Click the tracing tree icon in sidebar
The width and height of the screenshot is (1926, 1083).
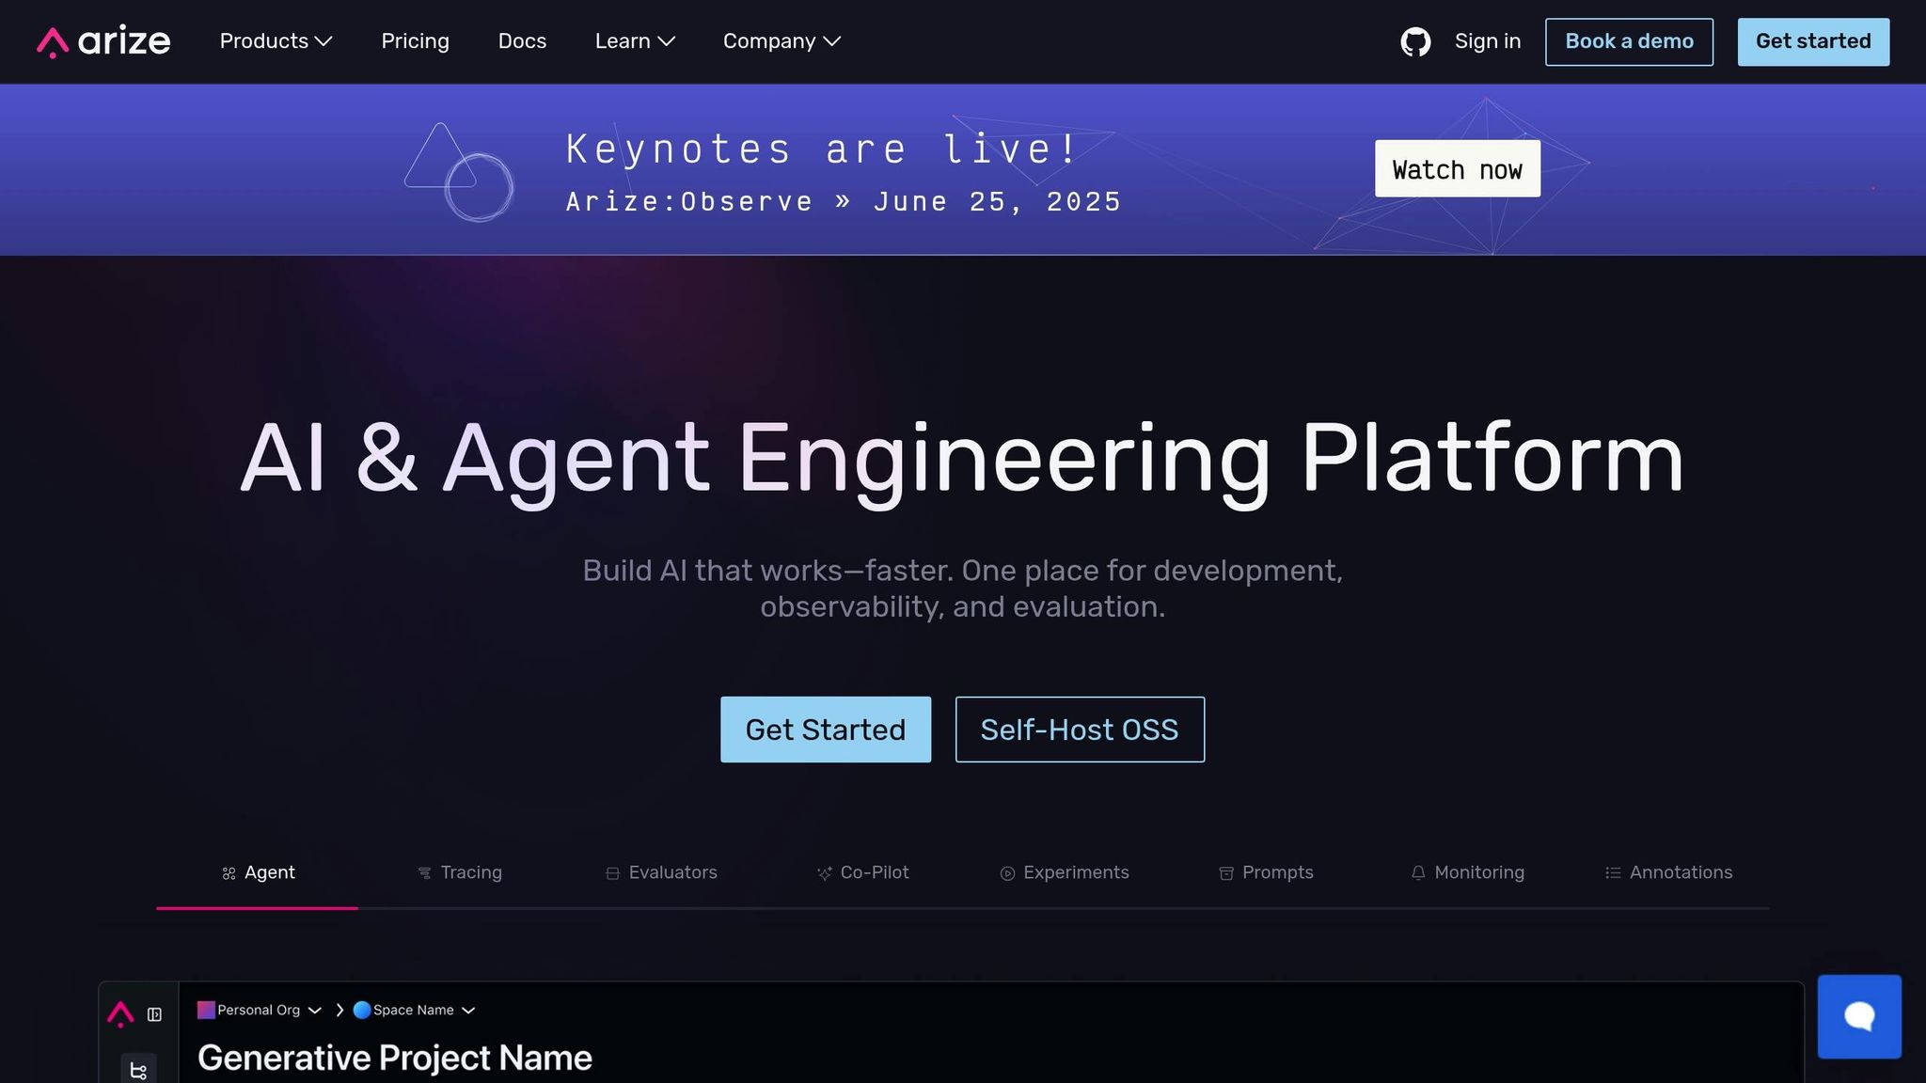tap(138, 1070)
